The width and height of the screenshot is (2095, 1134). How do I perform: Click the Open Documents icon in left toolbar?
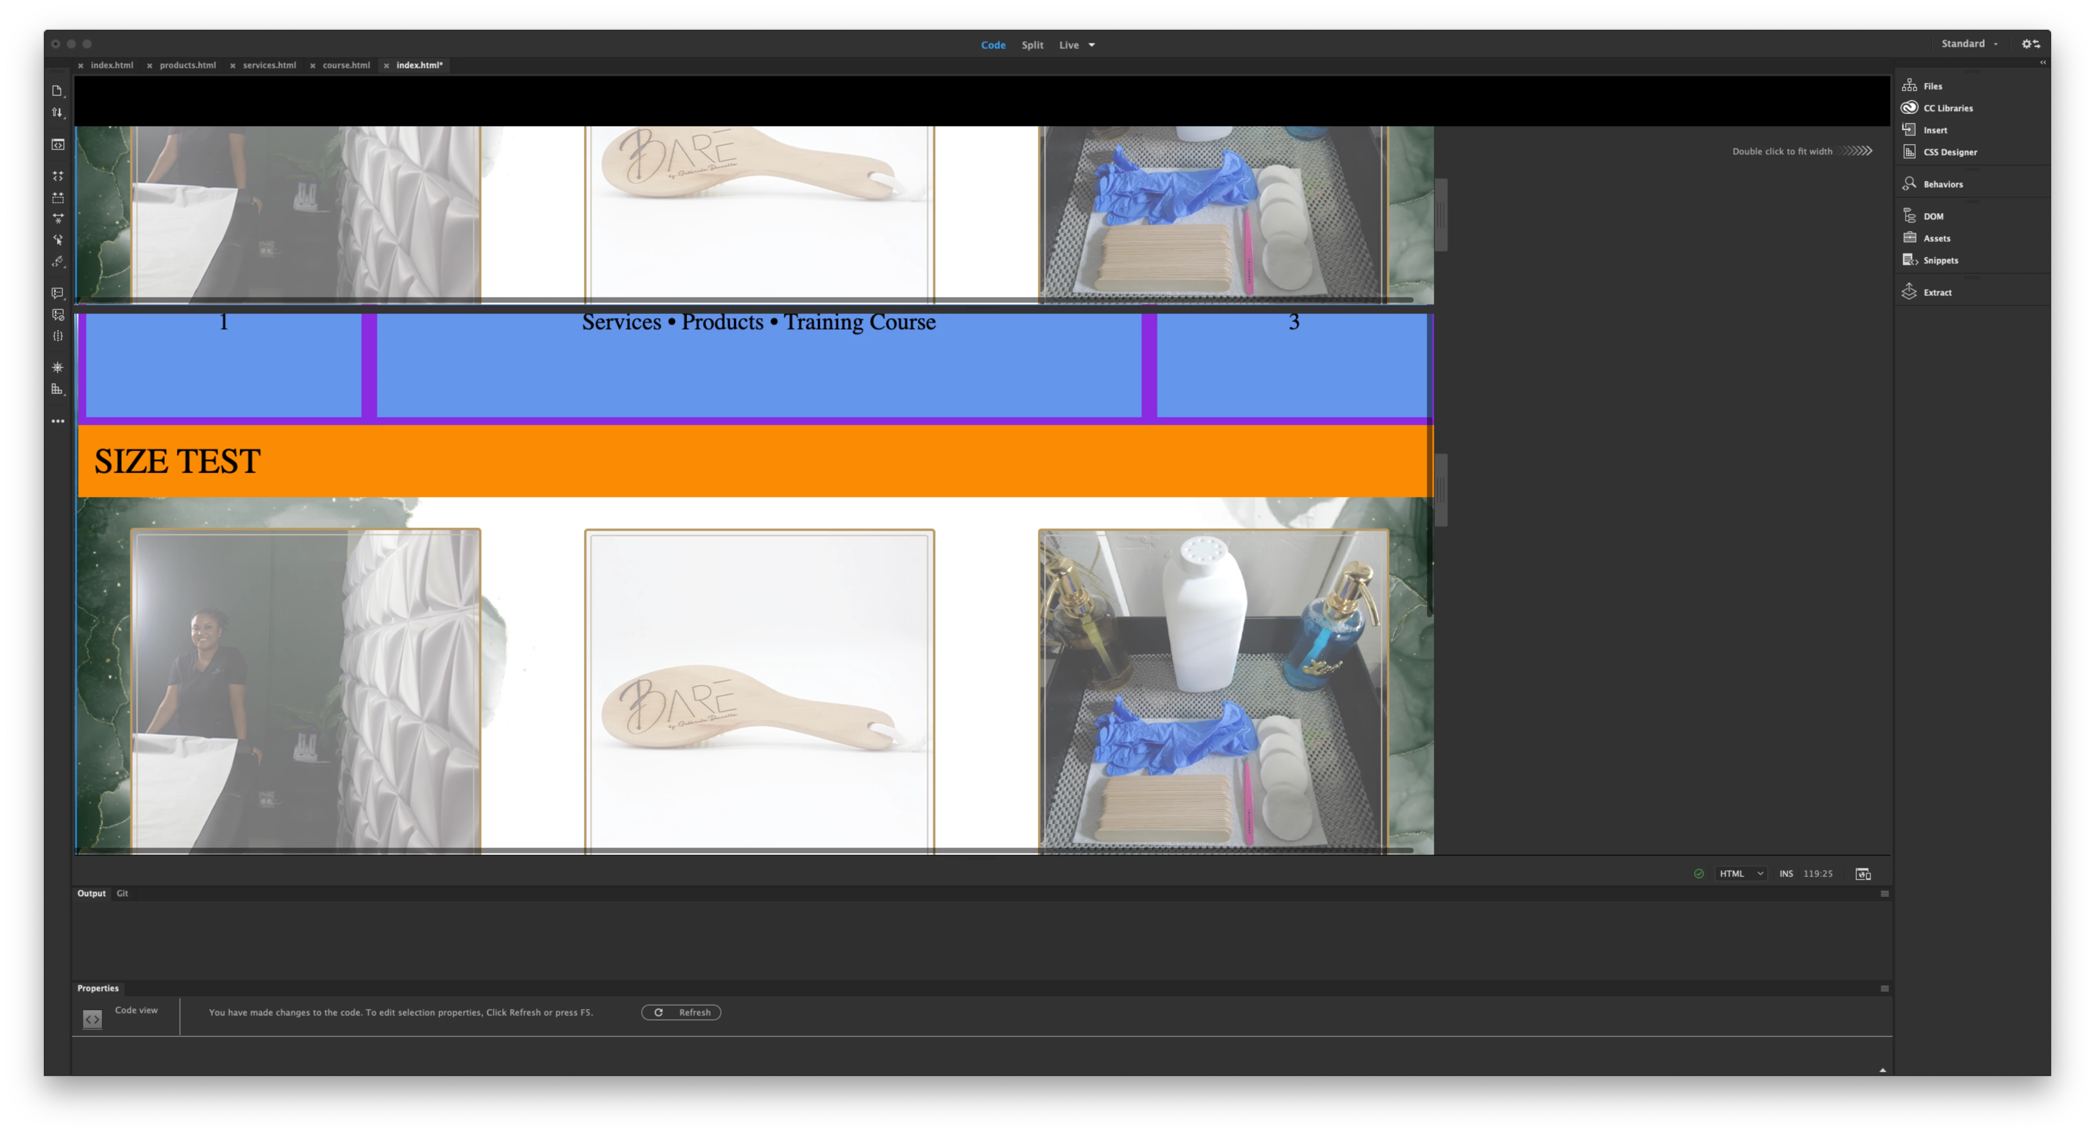pos(57,91)
